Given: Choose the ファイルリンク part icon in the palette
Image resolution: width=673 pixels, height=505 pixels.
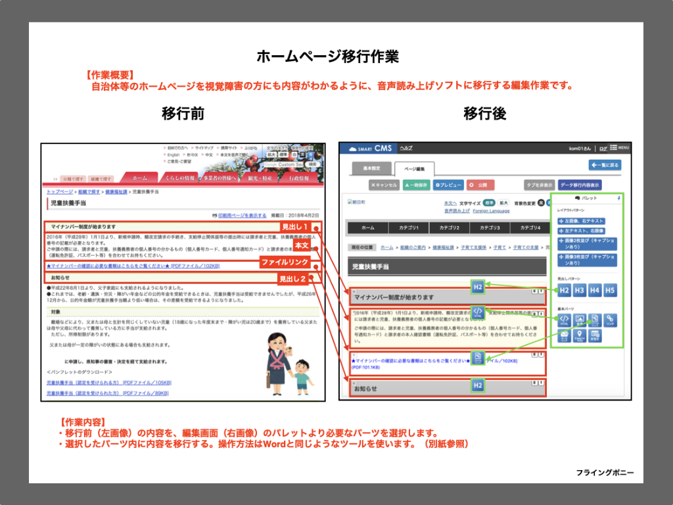Looking at the screenshot, I should click(595, 320).
